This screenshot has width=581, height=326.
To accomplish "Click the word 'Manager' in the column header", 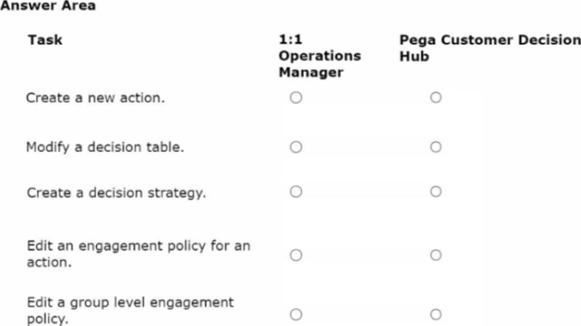I will (x=311, y=73).
